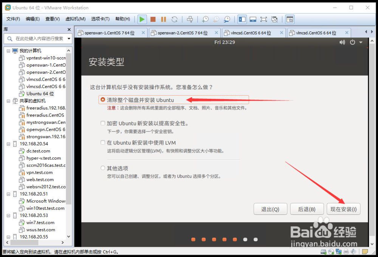Check 加密 Ubuntu 新安装以提高安全性 checkbox
The width and height of the screenshot is (378, 257).
[x=103, y=123]
